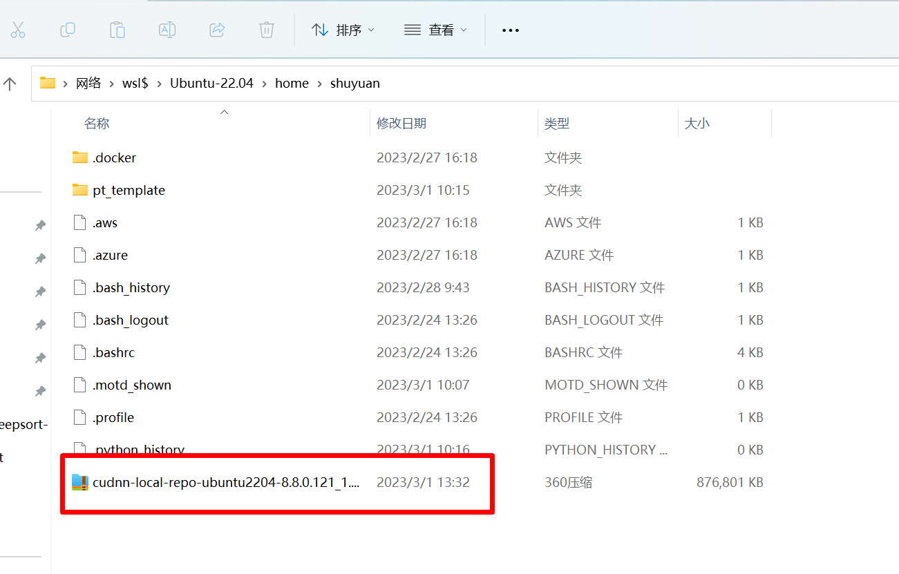Click the MOTD_SHOWN 文件 type cell

(606, 385)
